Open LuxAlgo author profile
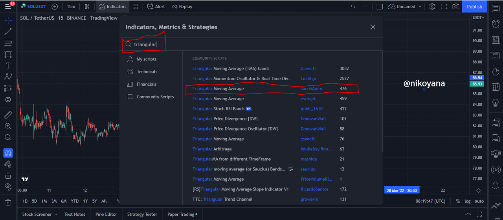This screenshot has width=503, height=220. [x=308, y=79]
